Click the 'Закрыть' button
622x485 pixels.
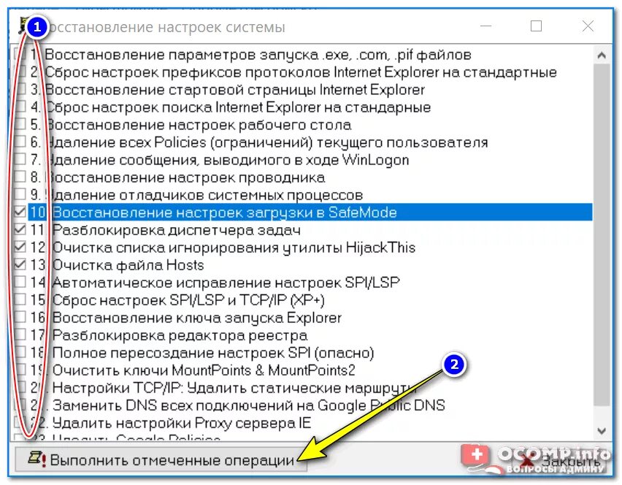point(561,460)
